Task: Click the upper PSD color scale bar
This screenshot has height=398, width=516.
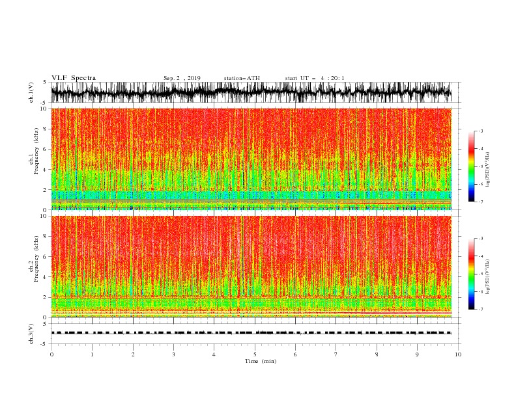Action: 471,166
